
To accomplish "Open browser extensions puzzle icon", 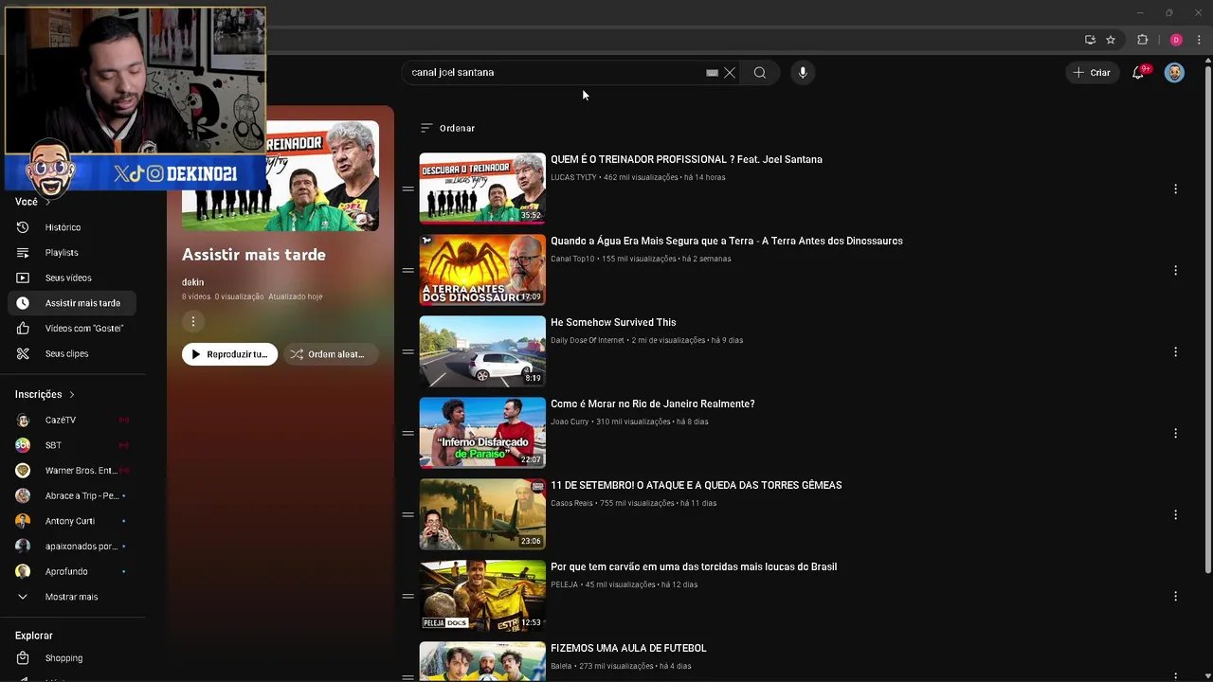I will click(x=1142, y=40).
